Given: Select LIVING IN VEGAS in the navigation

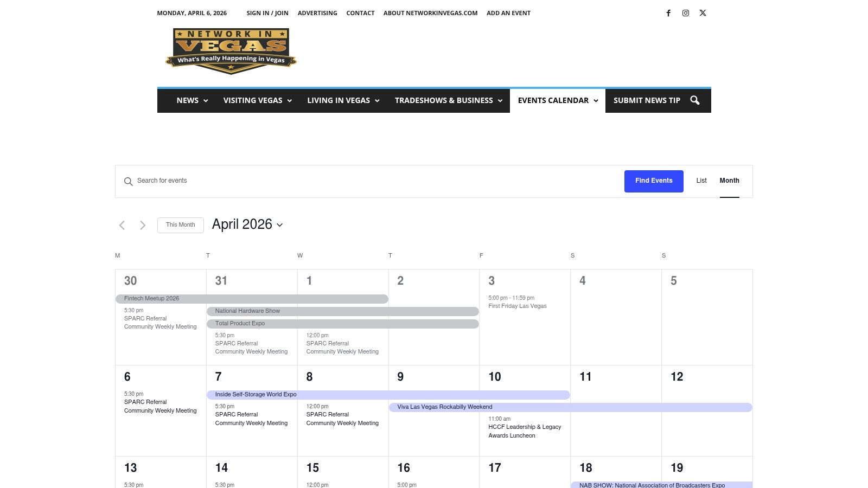Looking at the screenshot, I should coord(339,100).
